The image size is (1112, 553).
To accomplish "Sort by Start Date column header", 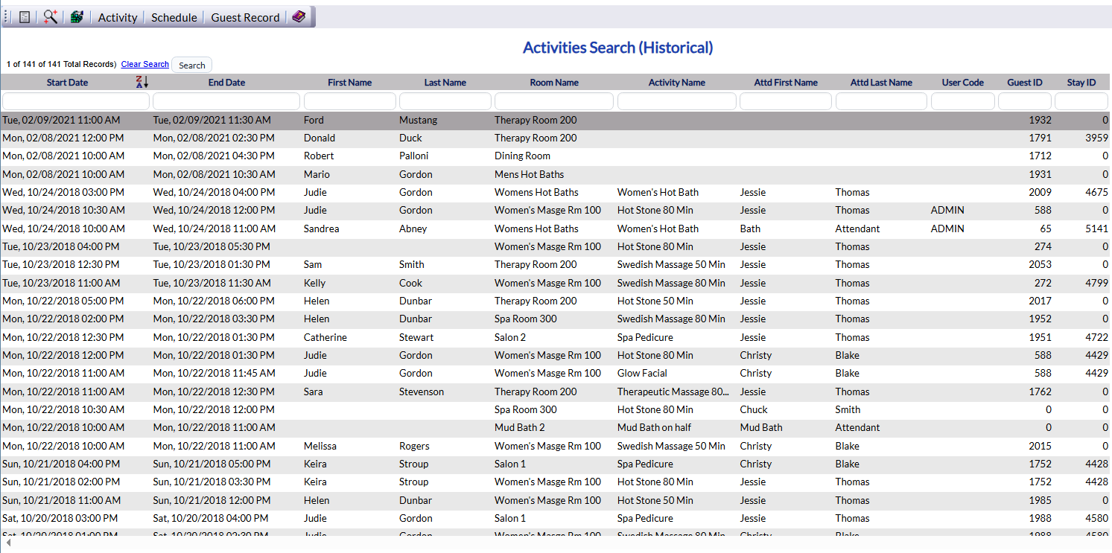I will 67,83.
